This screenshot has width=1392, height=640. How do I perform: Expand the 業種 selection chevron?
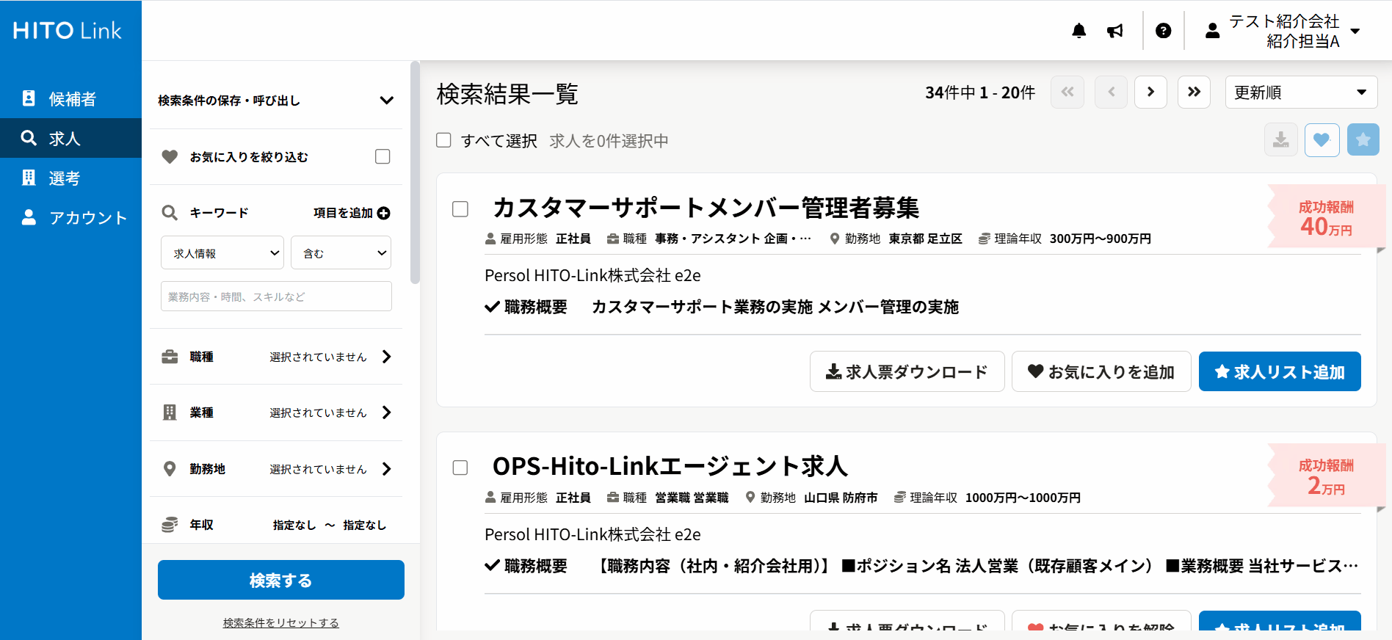click(387, 412)
